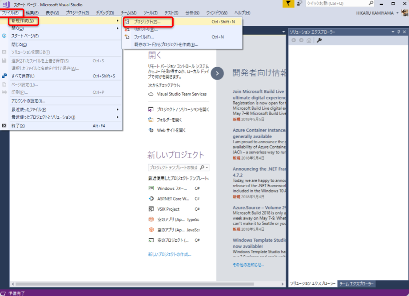The height and width of the screenshot is (296, 409).
Task: Select プロジェクト(P)... in the submenu
Action: tap(183, 22)
